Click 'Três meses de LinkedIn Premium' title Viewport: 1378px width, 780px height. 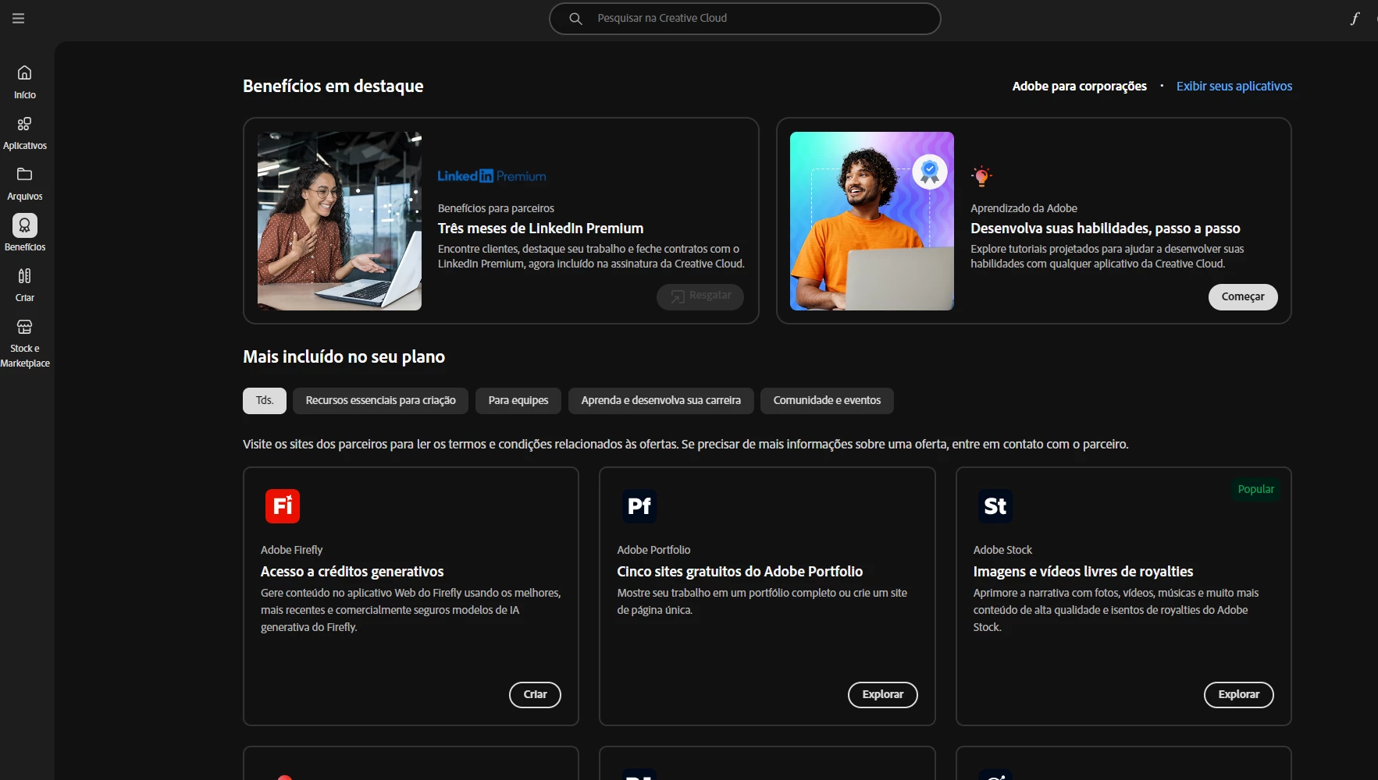[540, 229]
